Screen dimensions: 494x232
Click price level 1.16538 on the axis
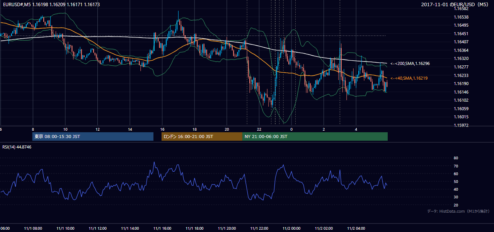(462, 17)
